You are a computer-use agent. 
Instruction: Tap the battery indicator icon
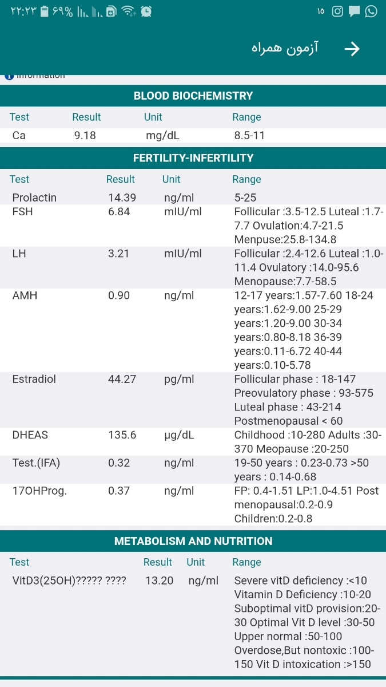pyautogui.click(x=45, y=11)
